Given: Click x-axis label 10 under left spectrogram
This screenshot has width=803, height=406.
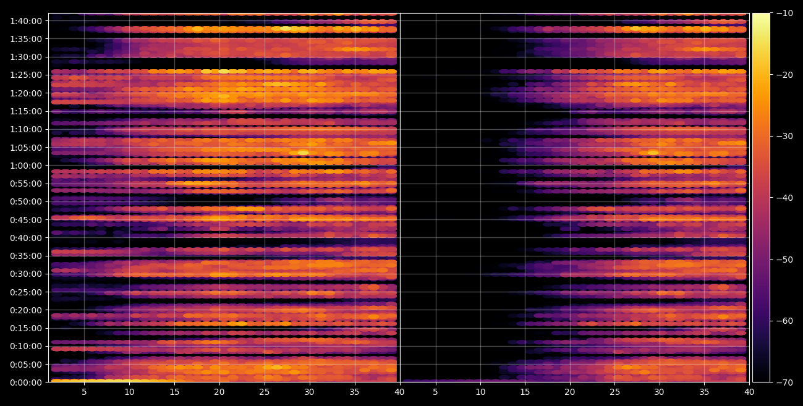Looking at the screenshot, I should point(129,392).
